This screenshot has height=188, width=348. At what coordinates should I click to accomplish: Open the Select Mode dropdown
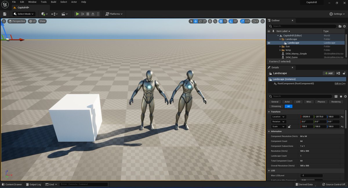(24, 14)
